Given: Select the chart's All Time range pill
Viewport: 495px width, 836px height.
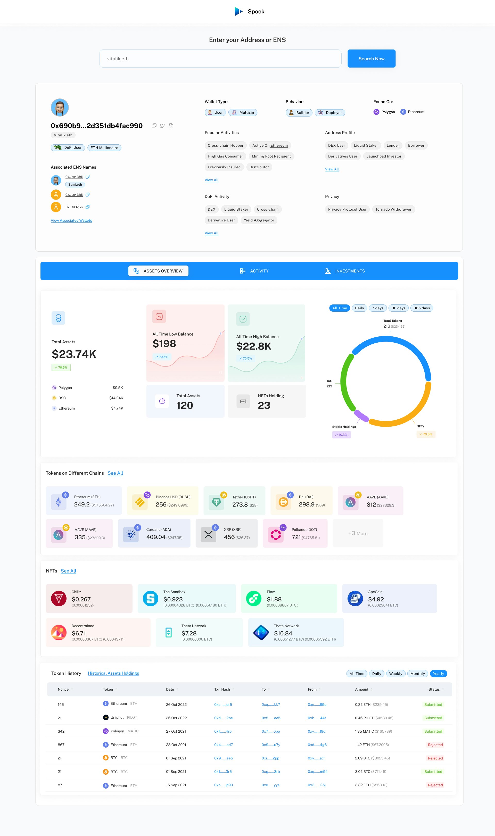Looking at the screenshot, I should point(340,308).
